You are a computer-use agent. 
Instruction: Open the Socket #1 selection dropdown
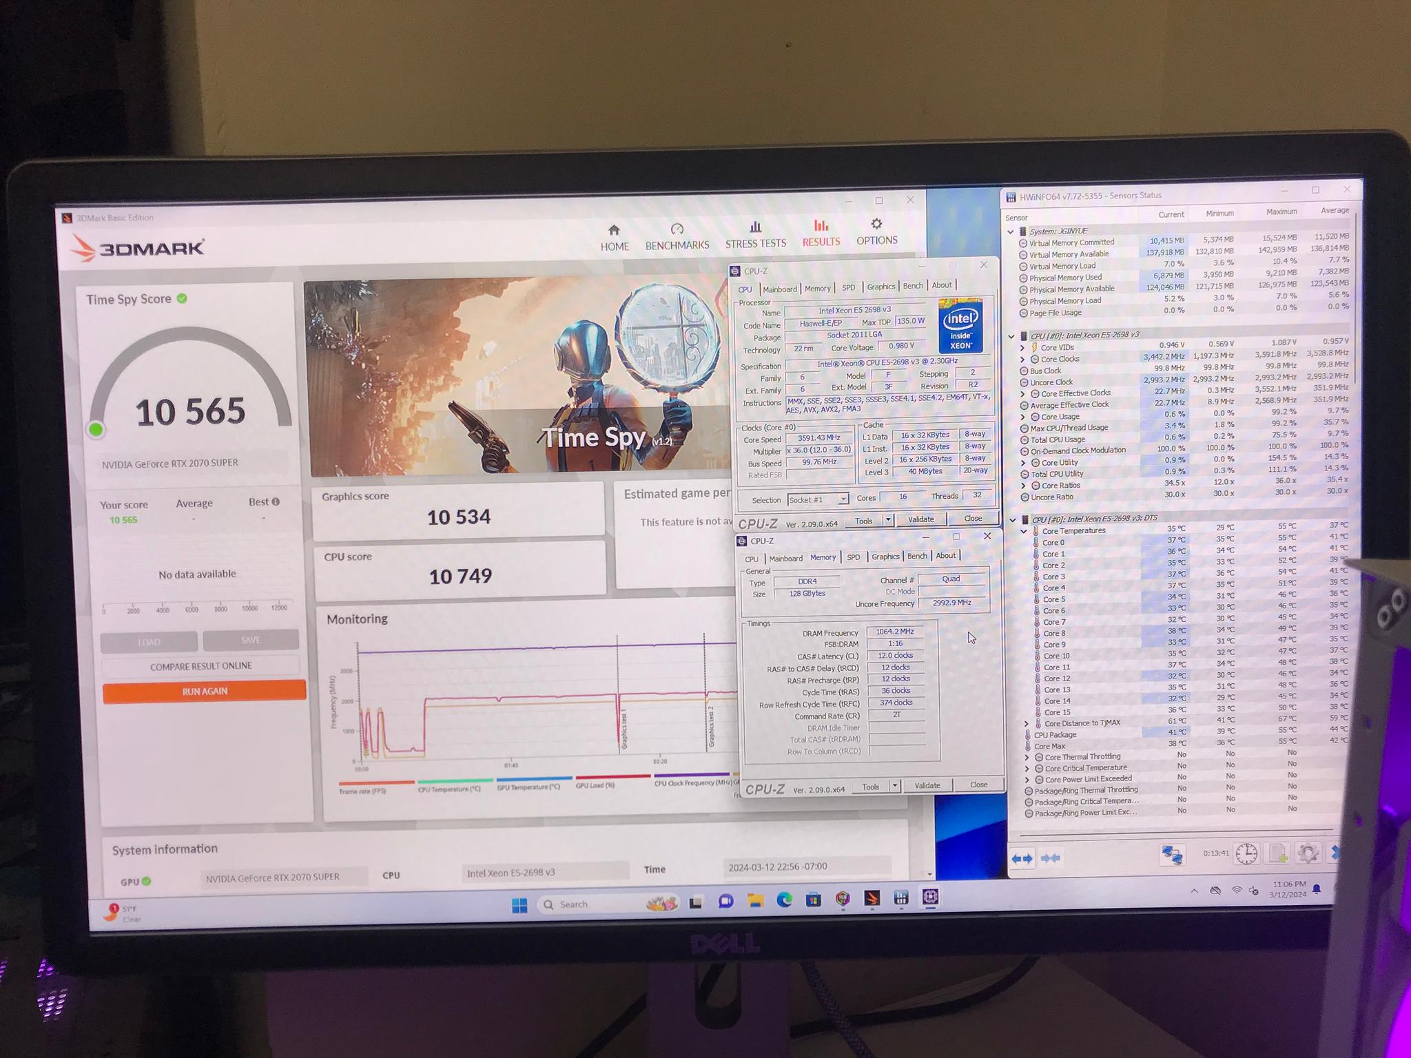tap(818, 499)
